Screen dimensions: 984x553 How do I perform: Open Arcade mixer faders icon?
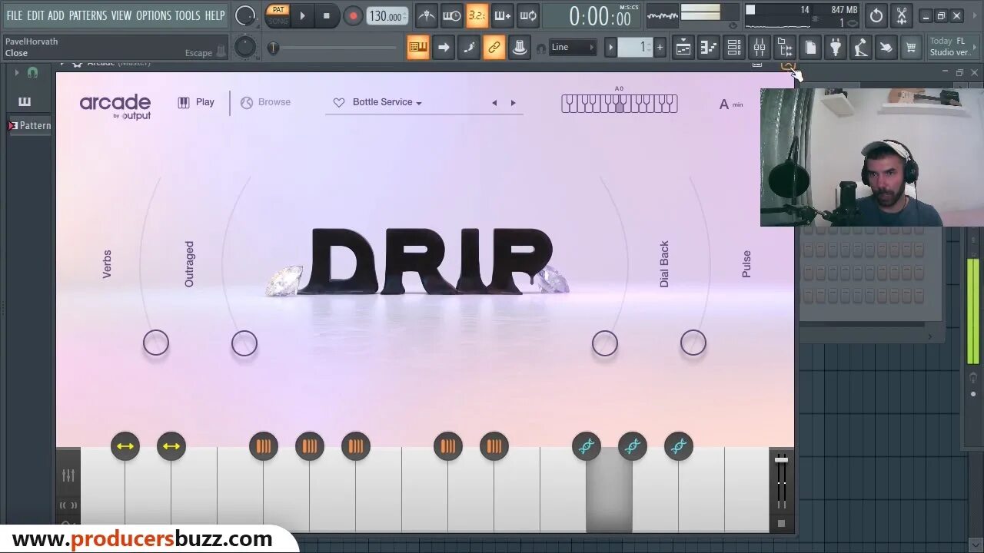pos(68,475)
